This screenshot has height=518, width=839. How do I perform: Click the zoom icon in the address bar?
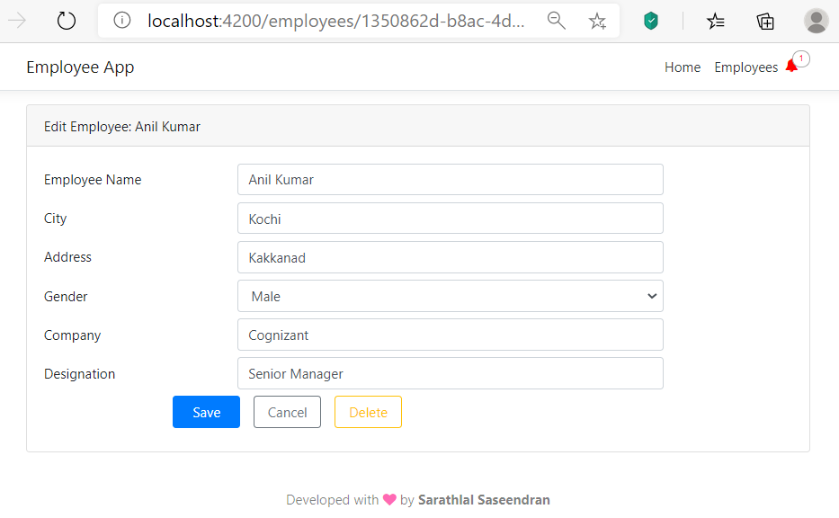click(x=557, y=20)
